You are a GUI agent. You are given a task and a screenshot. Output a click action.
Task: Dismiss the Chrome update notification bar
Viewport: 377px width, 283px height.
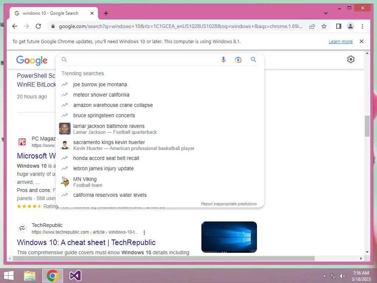tap(362, 41)
